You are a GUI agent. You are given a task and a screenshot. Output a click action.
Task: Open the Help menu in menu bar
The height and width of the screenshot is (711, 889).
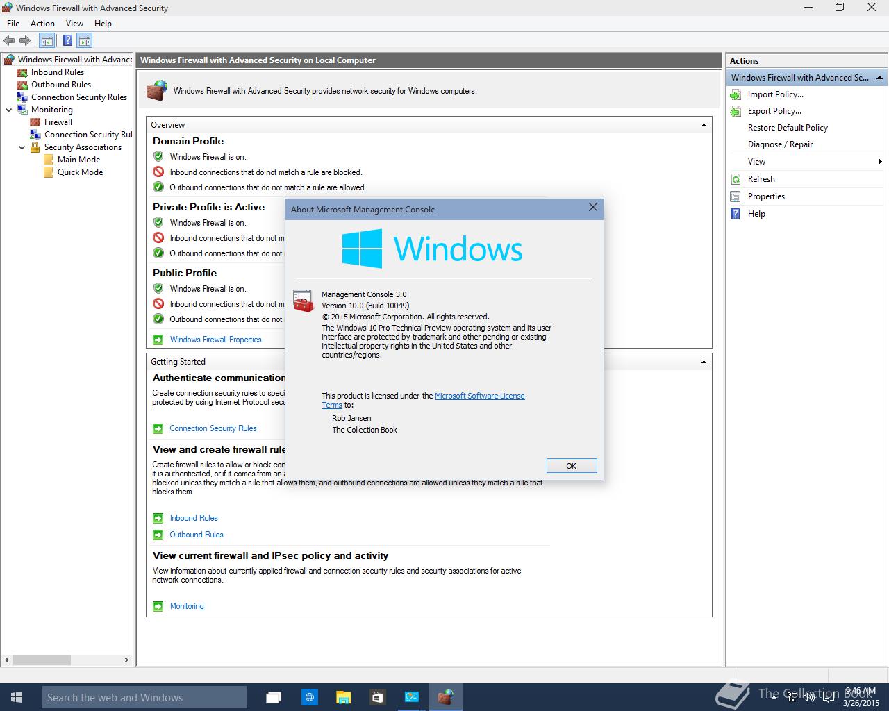coord(103,24)
